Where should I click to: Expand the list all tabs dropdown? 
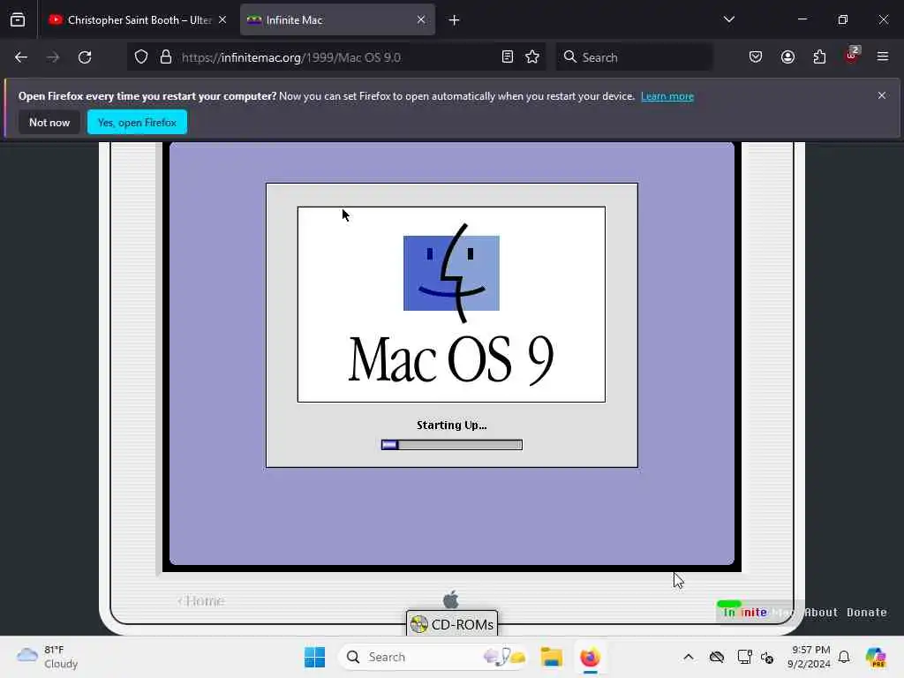pos(728,19)
